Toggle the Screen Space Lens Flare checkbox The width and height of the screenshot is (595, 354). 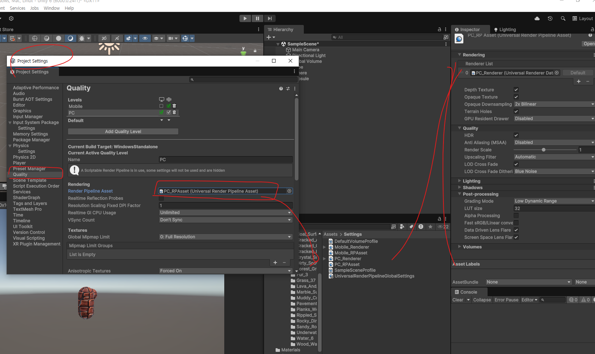point(516,237)
